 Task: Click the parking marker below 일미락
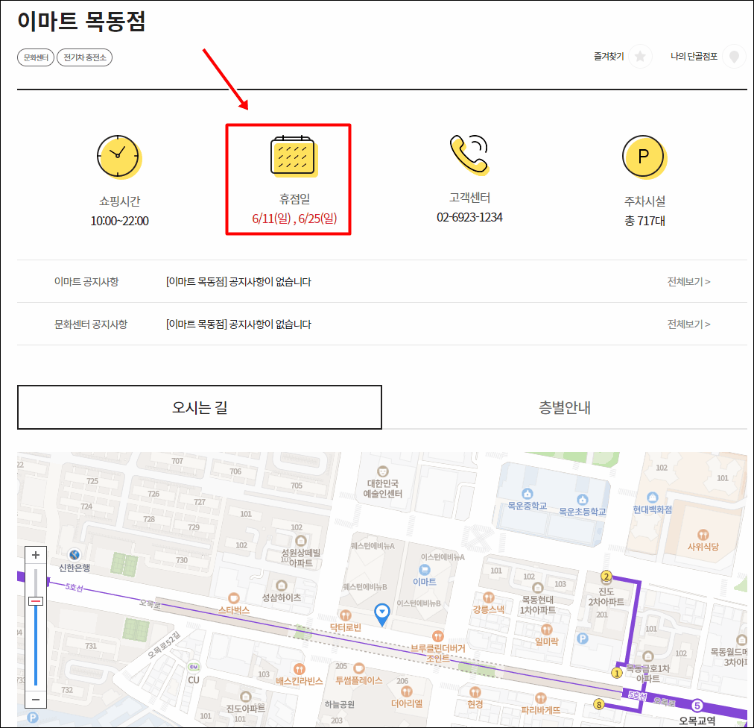click(x=583, y=638)
